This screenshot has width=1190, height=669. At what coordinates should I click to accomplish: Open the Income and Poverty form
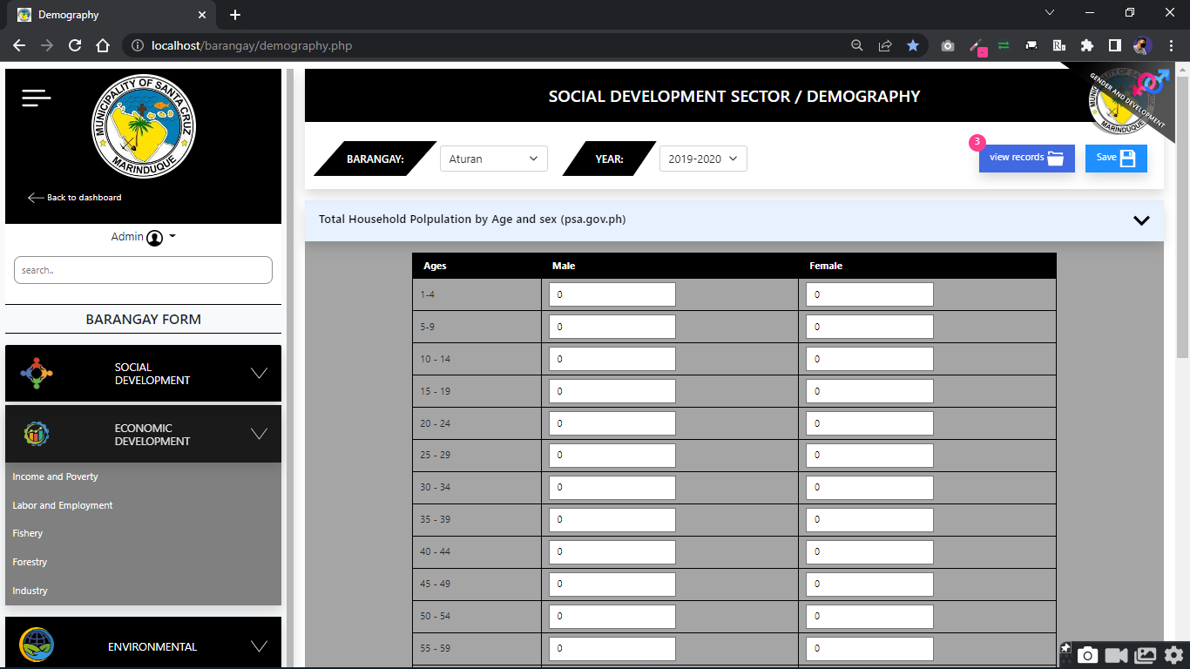pos(56,476)
